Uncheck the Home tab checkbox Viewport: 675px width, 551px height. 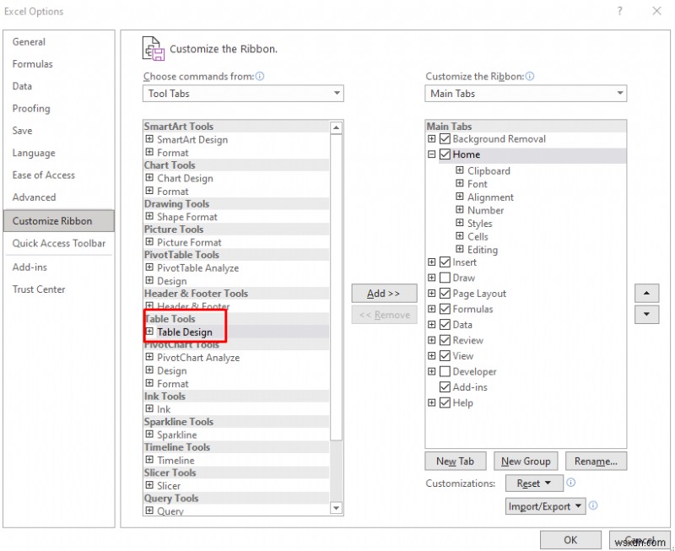pyautogui.click(x=445, y=154)
